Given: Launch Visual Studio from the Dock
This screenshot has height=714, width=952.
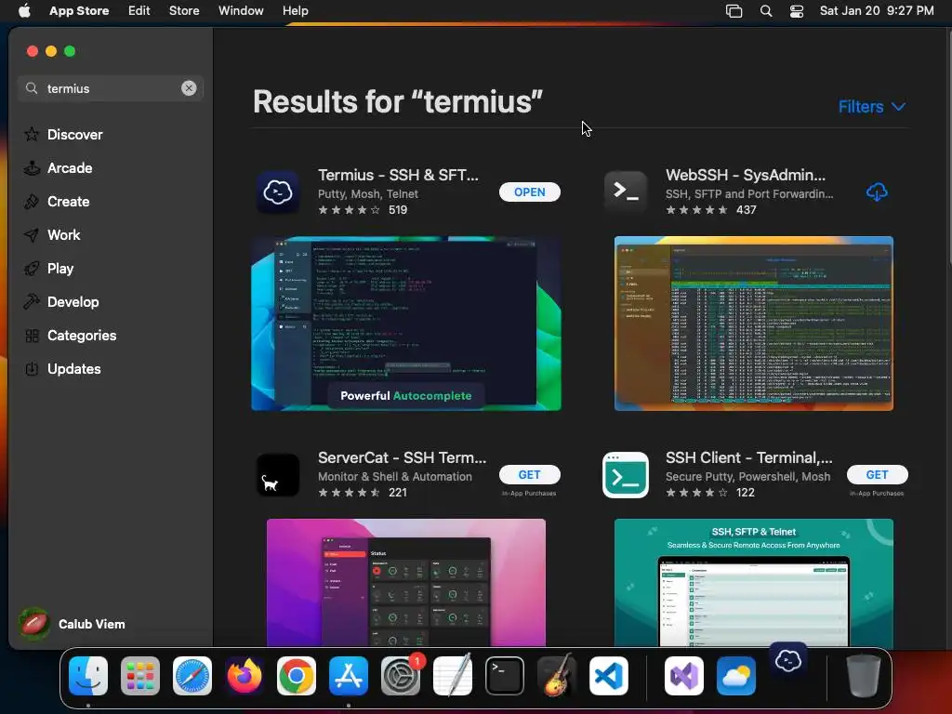Looking at the screenshot, I should [x=684, y=676].
